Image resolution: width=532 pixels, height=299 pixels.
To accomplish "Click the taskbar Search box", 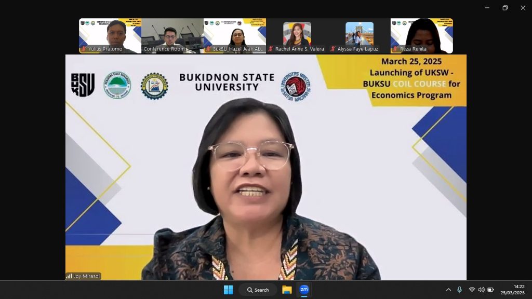I will tap(258, 290).
